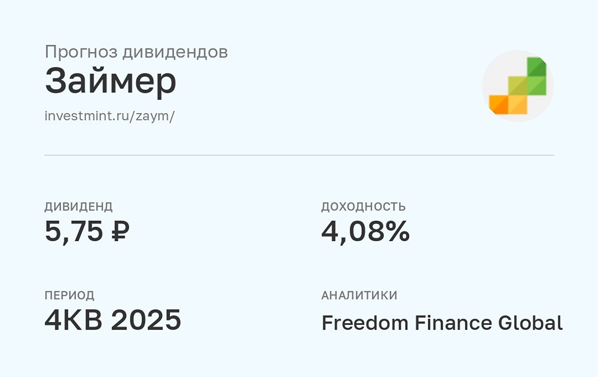Screen dimensions: 598x377
Task: Click the Займер company logo
Action: click(x=518, y=86)
